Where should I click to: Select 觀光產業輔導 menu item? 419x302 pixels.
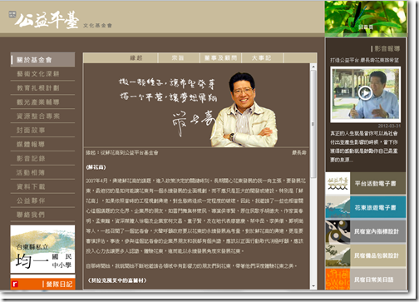(42, 102)
